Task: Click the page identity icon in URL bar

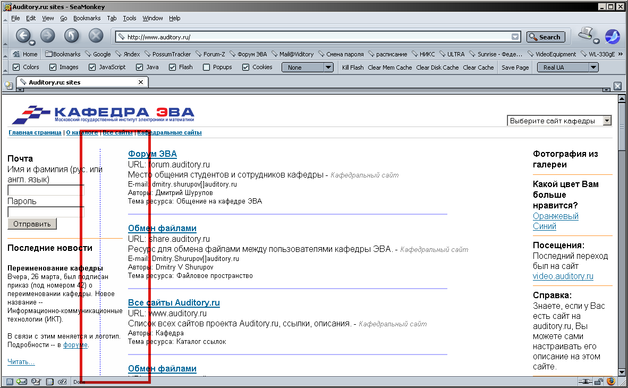Action: 121,37
